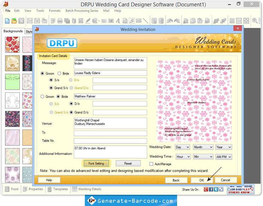The height and width of the screenshot is (206, 263).
Task: Click the Cut scissors toolbar icon
Action: 186,21
